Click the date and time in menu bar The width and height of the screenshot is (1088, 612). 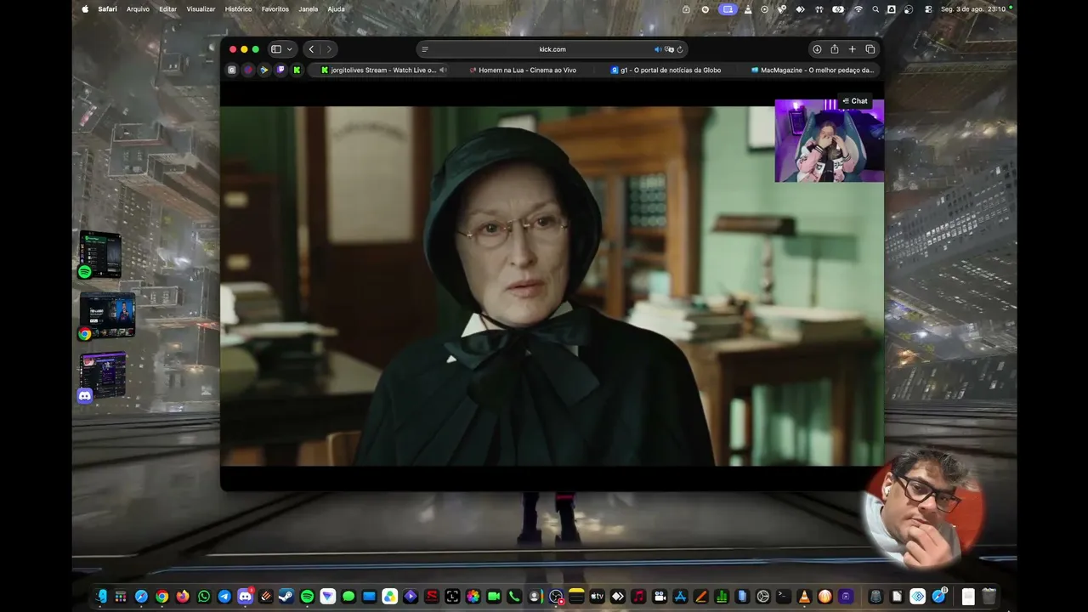coord(973,9)
